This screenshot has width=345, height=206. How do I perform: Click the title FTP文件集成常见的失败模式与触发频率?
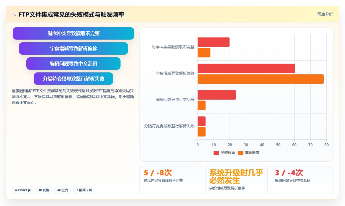click(71, 15)
